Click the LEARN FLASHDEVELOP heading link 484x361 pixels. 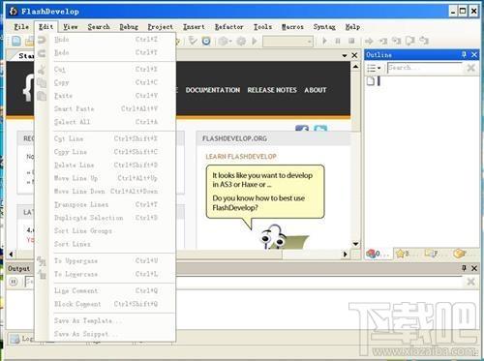(241, 157)
